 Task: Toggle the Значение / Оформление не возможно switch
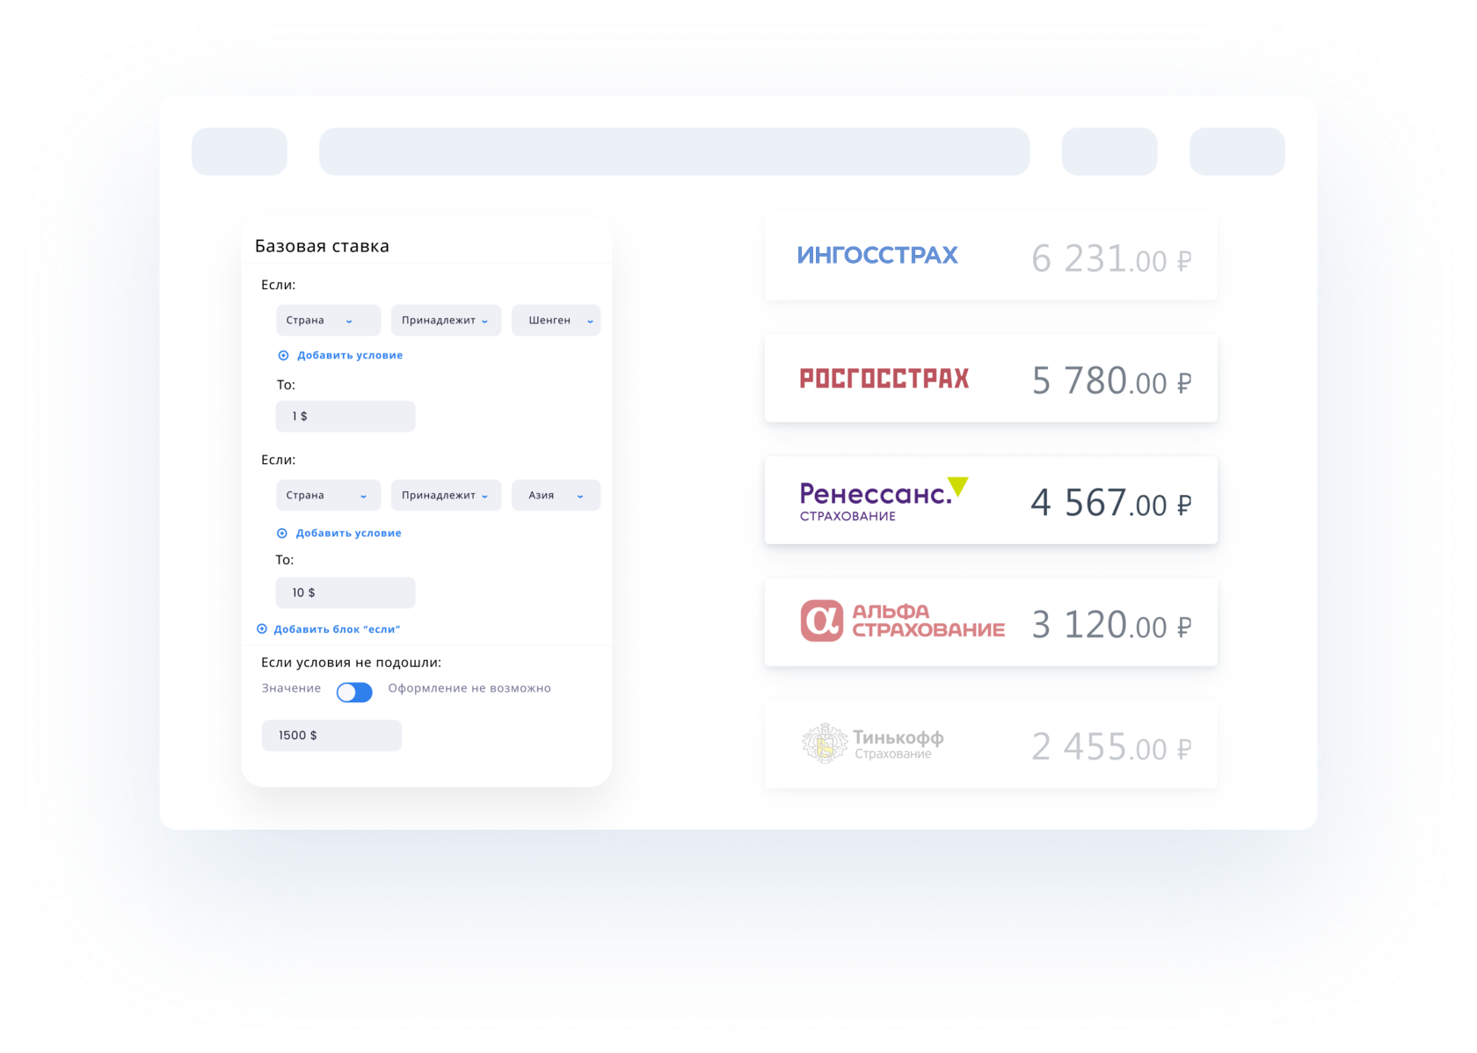[354, 693]
